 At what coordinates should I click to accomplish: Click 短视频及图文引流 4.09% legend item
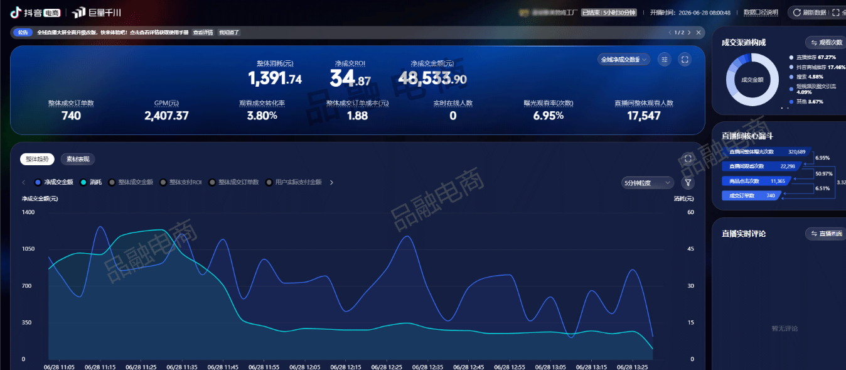click(x=813, y=89)
